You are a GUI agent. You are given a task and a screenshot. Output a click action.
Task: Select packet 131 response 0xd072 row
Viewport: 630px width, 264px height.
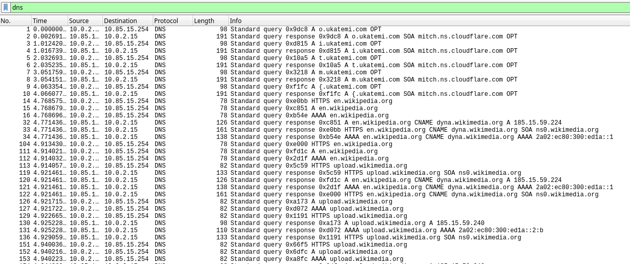point(315,231)
